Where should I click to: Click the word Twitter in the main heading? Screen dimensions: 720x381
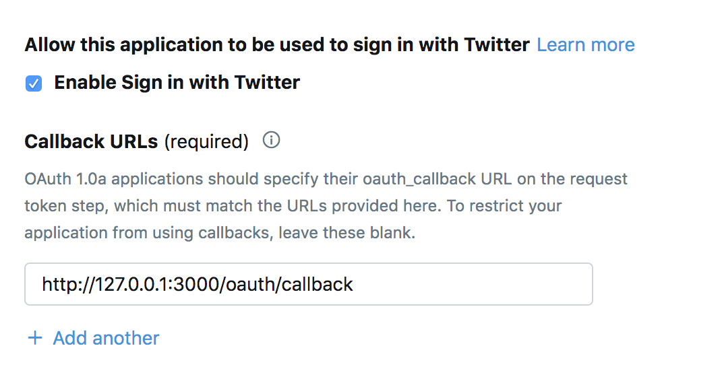[x=497, y=45]
